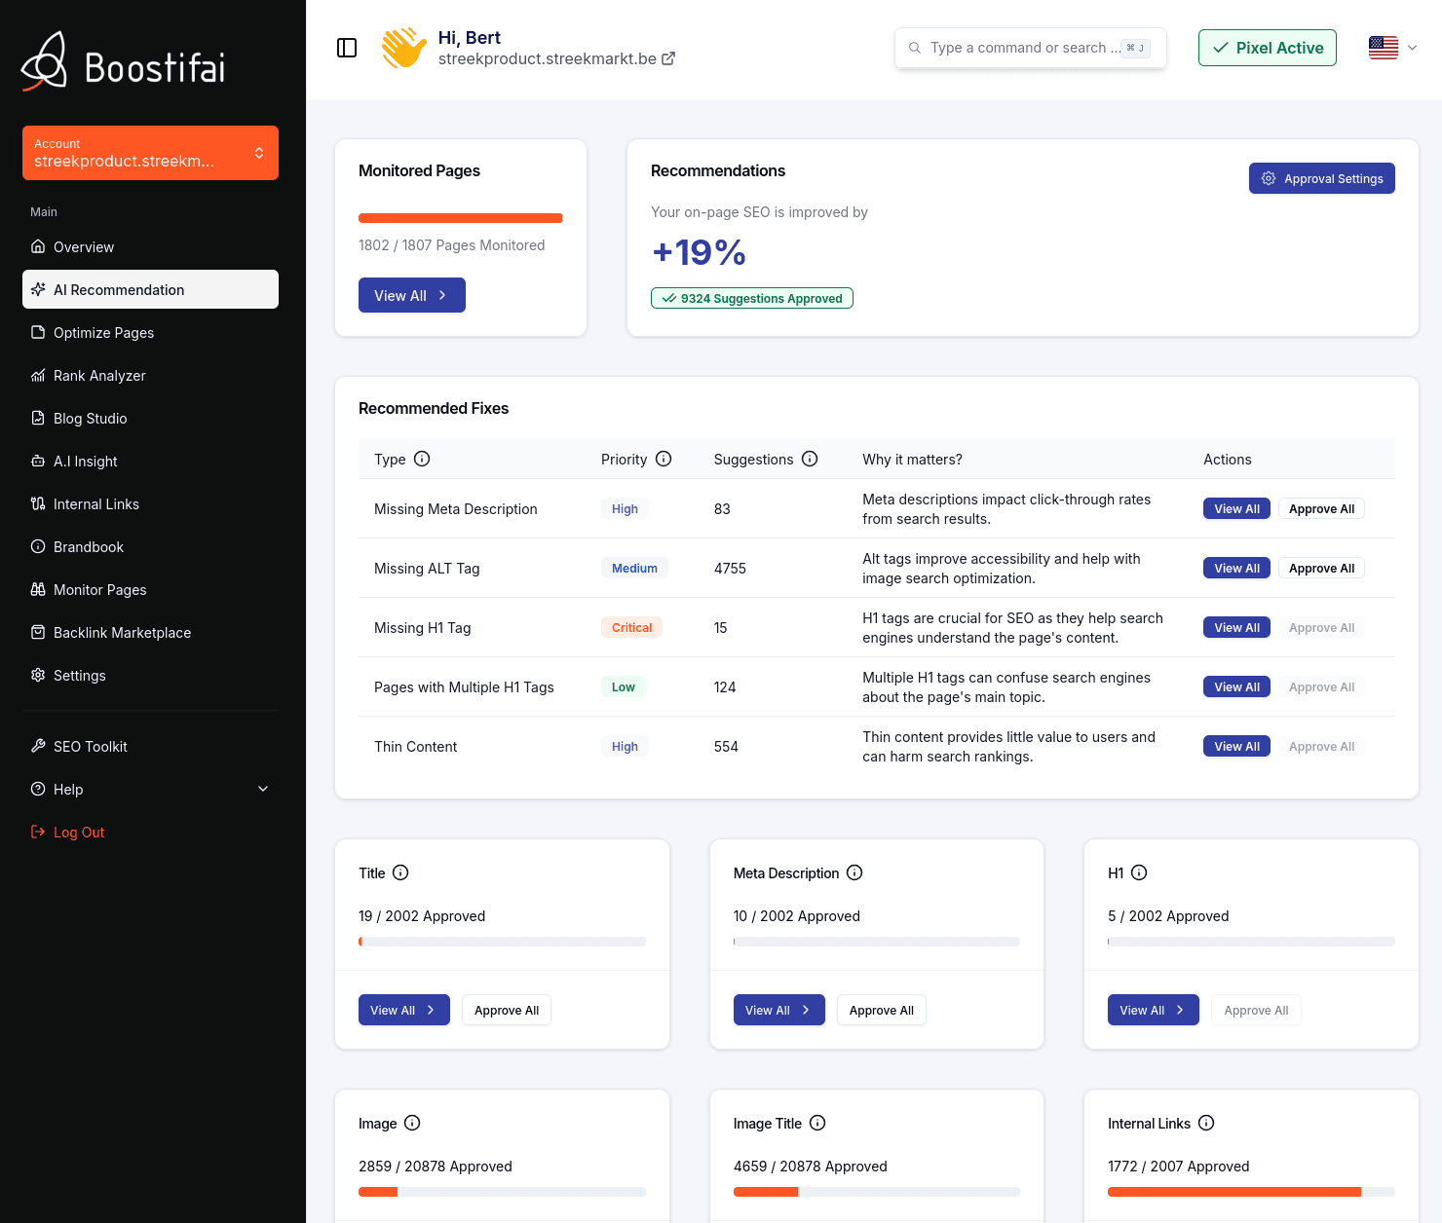Open Approval Settings button

coord(1322,178)
